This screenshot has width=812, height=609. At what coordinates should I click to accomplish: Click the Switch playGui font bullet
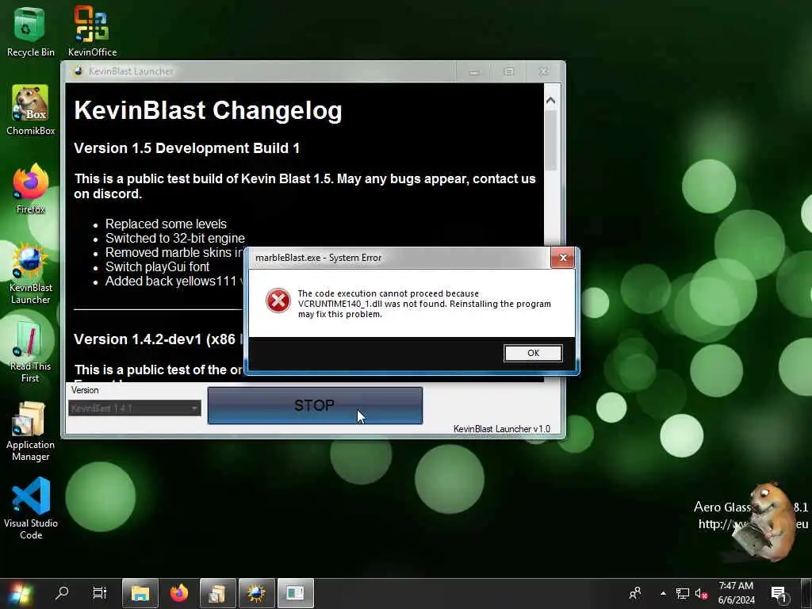(158, 266)
